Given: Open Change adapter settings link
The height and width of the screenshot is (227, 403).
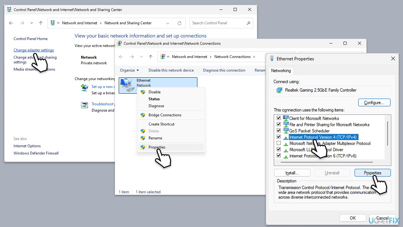Looking at the screenshot, I should pyautogui.click(x=34, y=50).
